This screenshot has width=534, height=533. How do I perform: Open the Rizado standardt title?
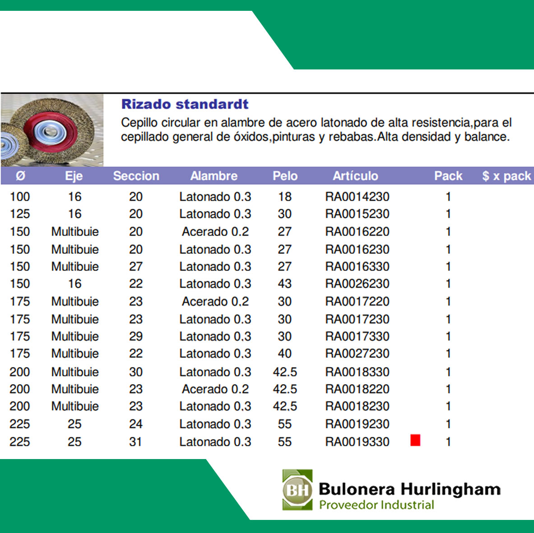(x=185, y=104)
